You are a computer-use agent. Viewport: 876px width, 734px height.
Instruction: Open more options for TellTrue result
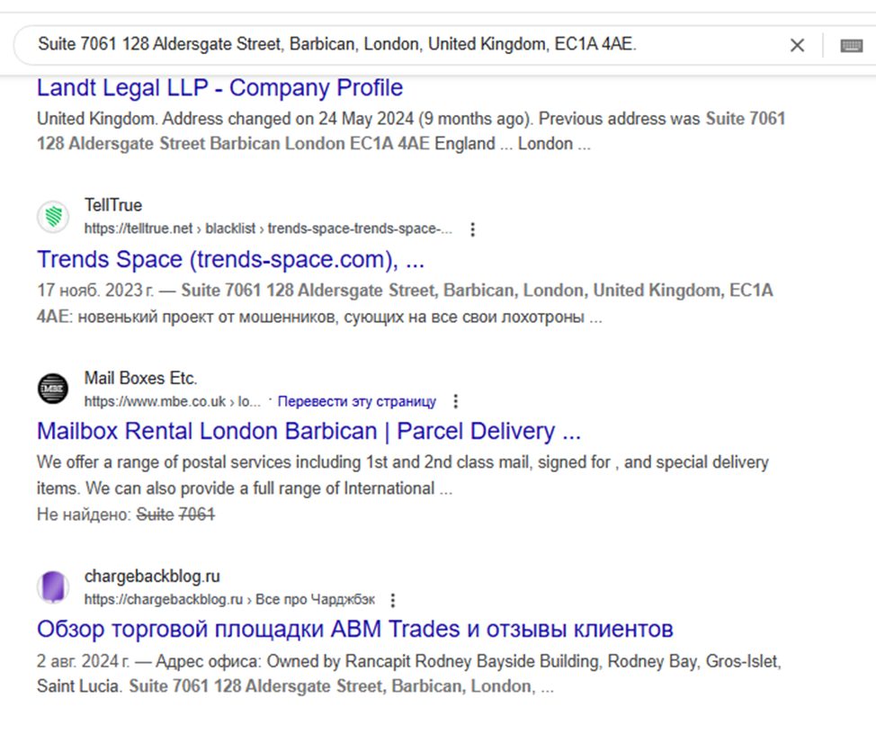pos(473,229)
